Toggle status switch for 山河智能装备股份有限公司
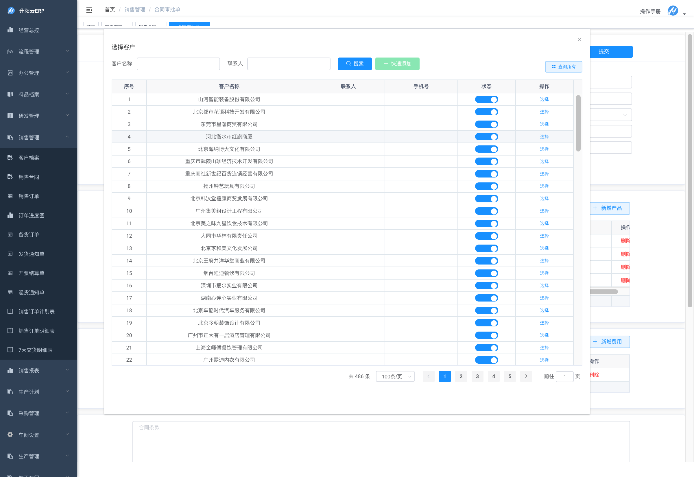 point(486,99)
